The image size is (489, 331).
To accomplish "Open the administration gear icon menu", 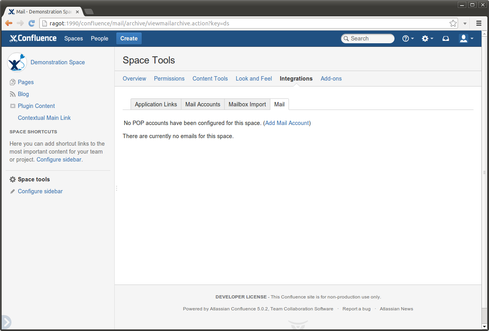I will coord(427,38).
